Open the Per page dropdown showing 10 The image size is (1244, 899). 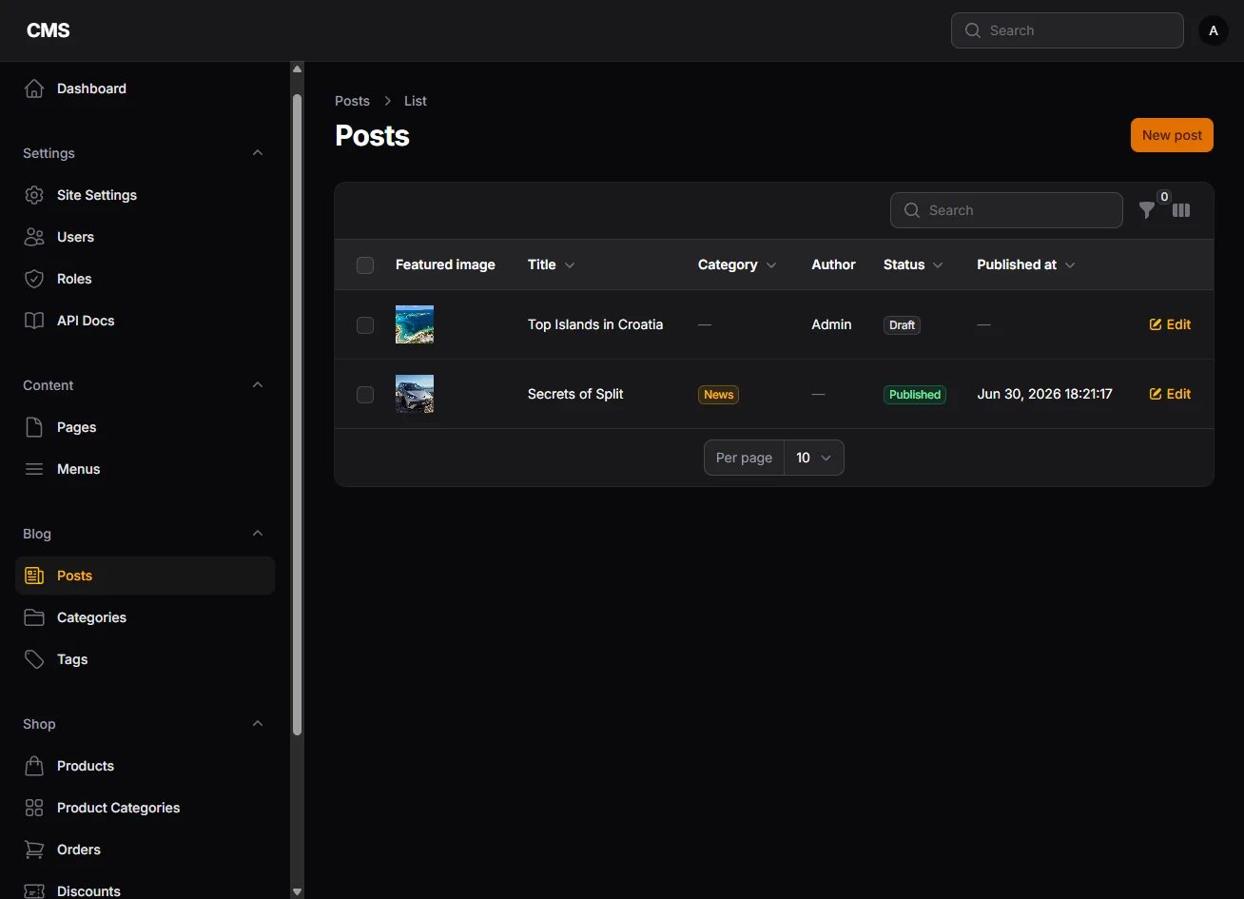pyautogui.click(x=813, y=458)
